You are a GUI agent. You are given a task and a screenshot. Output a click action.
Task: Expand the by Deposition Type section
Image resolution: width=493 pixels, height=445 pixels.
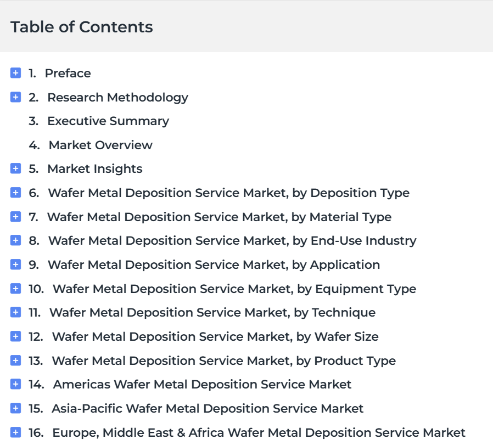[x=15, y=193]
